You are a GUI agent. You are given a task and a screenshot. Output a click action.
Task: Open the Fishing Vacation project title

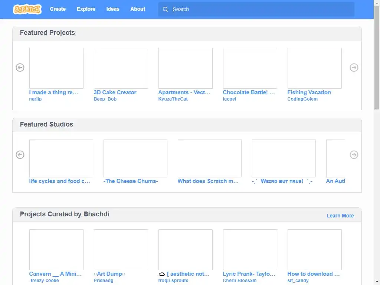click(309, 92)
